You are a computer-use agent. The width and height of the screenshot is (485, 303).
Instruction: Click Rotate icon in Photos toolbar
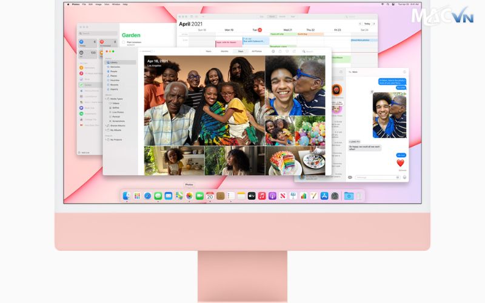coord(294,52)
